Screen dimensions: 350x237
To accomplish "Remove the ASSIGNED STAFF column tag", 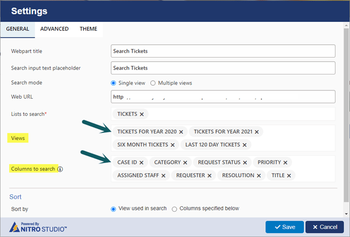I will tap(163, 175).
